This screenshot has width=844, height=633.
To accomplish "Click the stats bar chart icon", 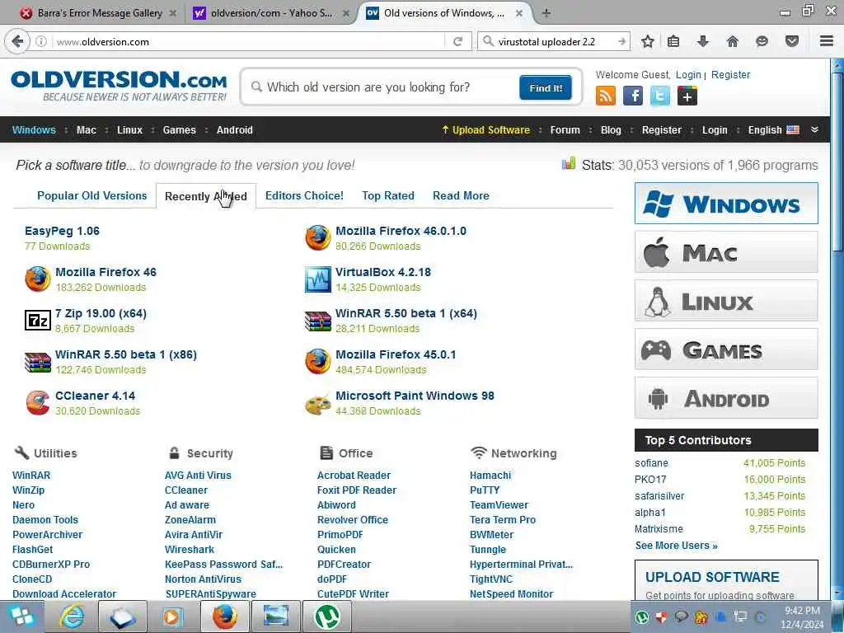I will click(569, 163).
